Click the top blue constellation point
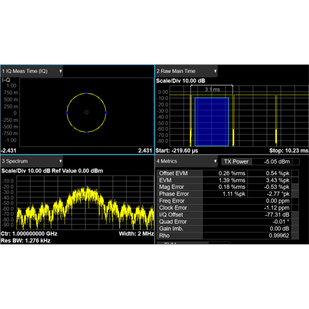This screenshot has height=309, width=309. pyautogui.click(x=87, y=93)
